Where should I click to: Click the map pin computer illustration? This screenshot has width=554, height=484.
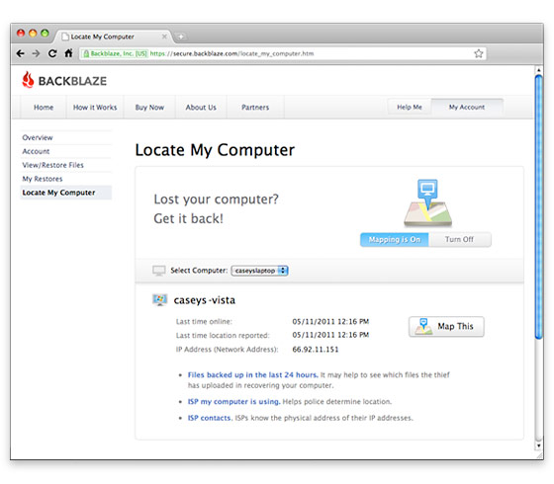[427, 202]
